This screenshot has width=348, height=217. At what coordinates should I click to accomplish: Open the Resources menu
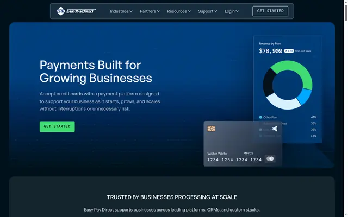click(x=179, y=11)
